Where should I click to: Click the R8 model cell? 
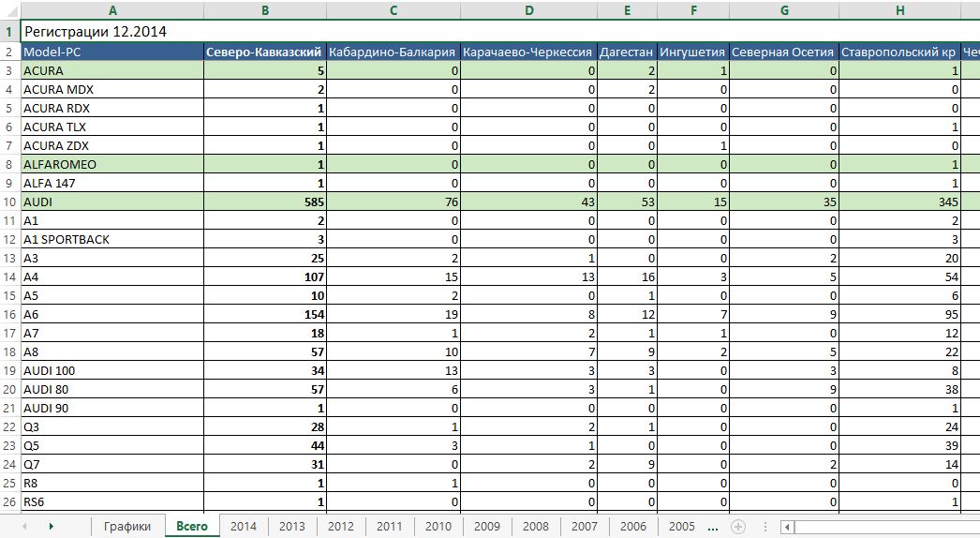(x=112, y=484)
